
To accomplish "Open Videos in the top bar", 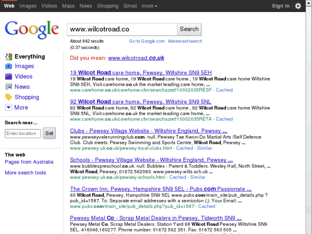I will coord(49,6).
